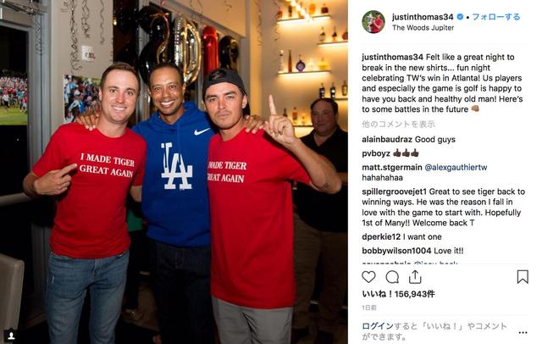This screenshot has width=542, height=344.
Task: Open The Woods Jupiter location link
Action: click(x=423, y=28)
